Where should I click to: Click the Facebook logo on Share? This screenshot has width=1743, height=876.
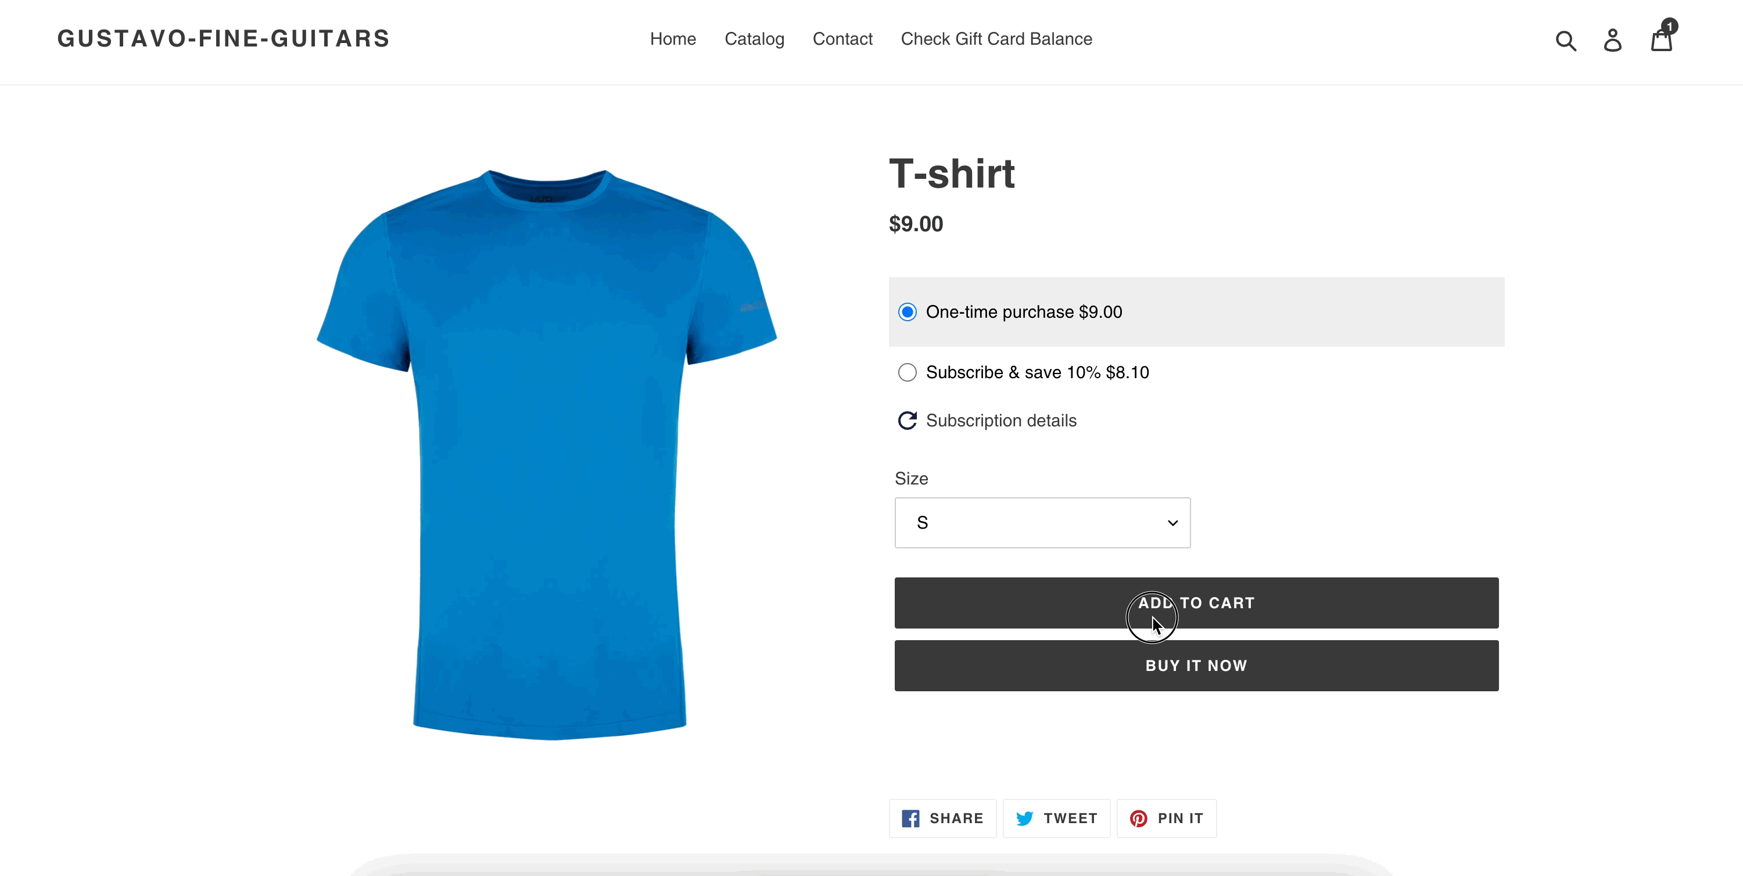coord(910,818)
